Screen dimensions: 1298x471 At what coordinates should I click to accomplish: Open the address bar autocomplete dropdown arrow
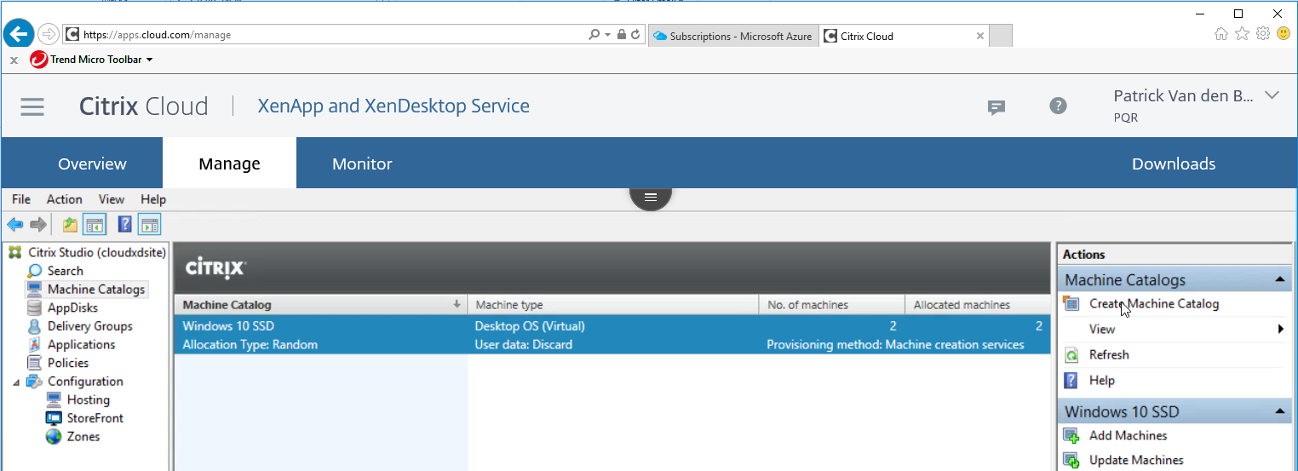(x=607, y=35)
